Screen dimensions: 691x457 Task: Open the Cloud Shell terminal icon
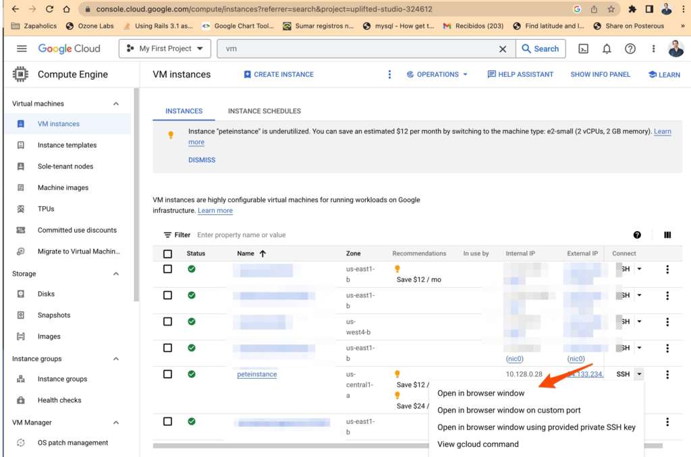[x=584, y=49]
